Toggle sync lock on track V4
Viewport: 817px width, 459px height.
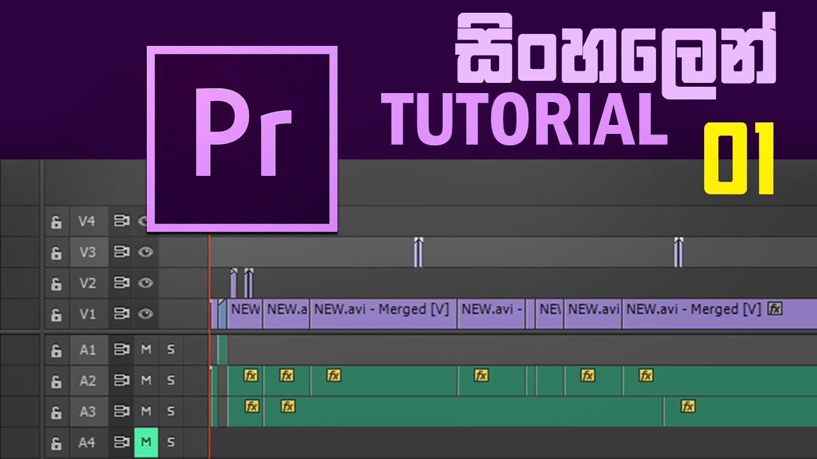pyautogui.click(x=121, y=221)
